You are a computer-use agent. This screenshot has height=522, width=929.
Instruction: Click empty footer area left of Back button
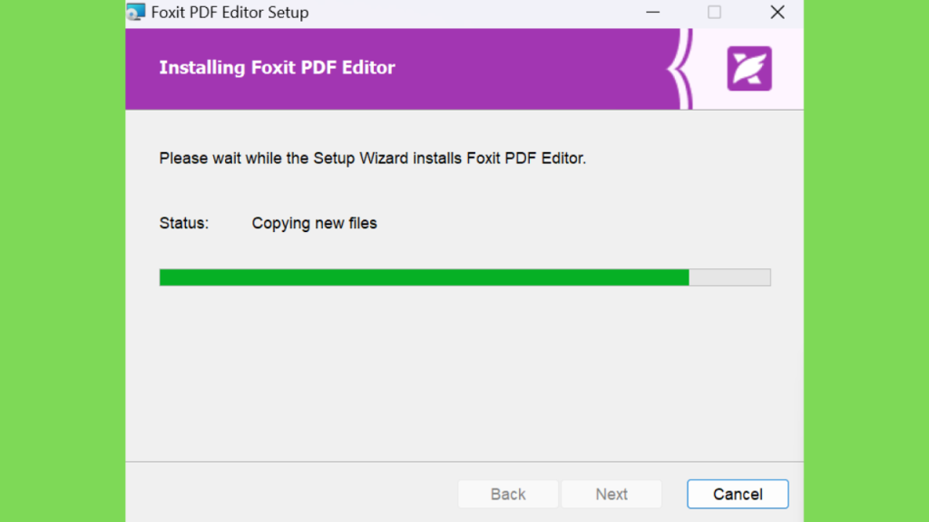[x=290, y=494]
